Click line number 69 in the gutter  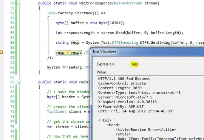click(x=12, y=97)
